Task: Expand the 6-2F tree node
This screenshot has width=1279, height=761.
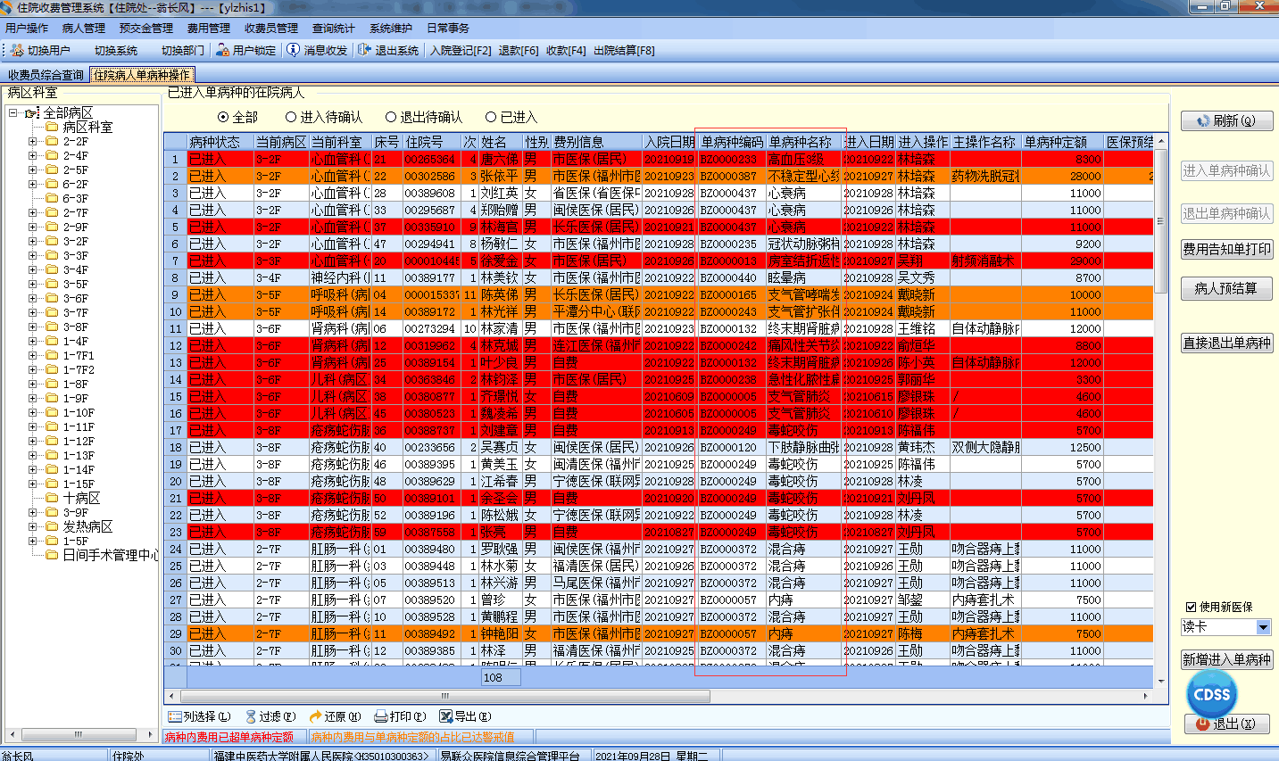Action: point(32,184)
